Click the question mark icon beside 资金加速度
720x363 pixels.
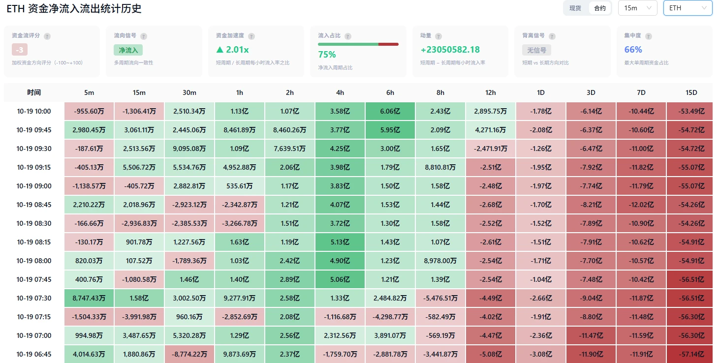coord(251,36)
